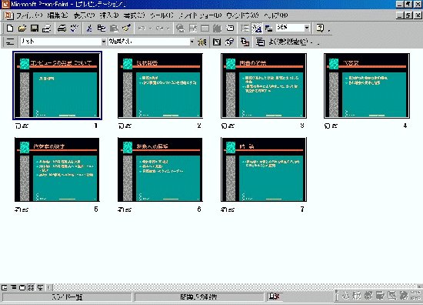Click the Rehearse Timings clock icon

click(x=230, y=42)
